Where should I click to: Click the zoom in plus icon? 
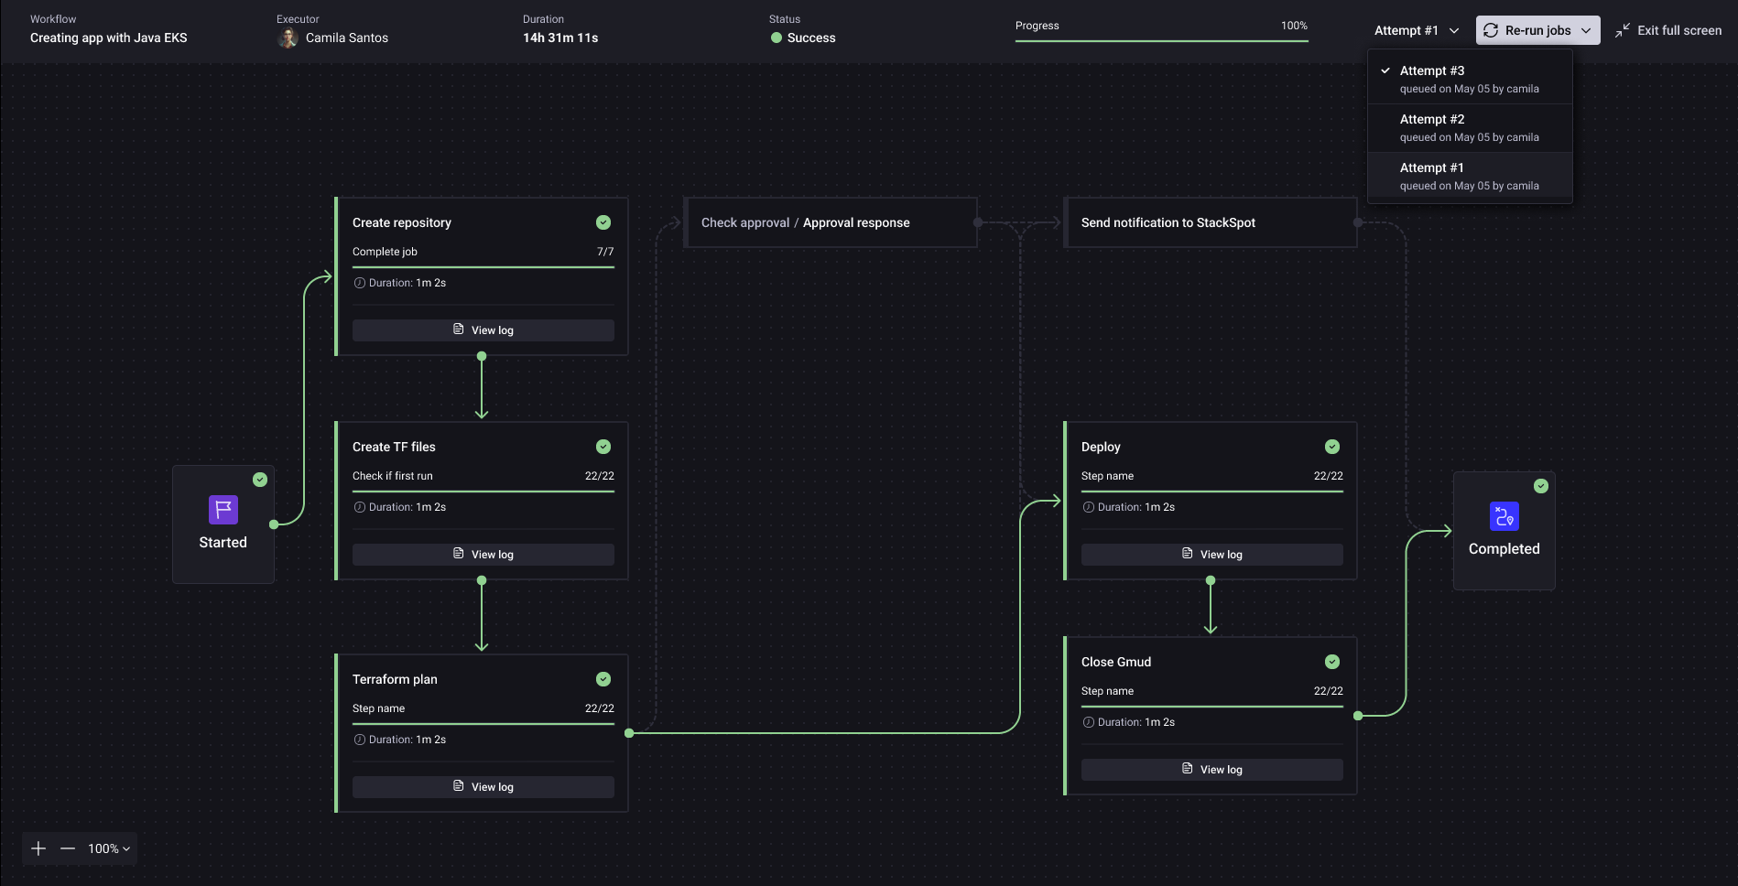click(x=38, y=848)
